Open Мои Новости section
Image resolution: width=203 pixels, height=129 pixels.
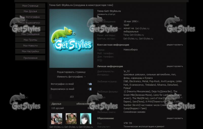pyautogui.click(x=30, y=46)
